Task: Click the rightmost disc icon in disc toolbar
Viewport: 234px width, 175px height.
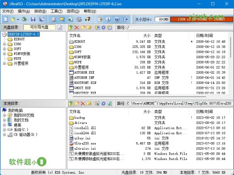Action: (109, 28)
